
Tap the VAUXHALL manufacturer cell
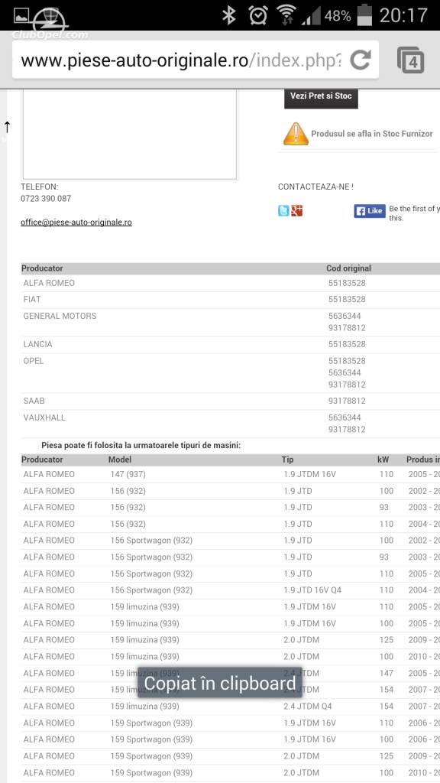(x=44, y=417)
